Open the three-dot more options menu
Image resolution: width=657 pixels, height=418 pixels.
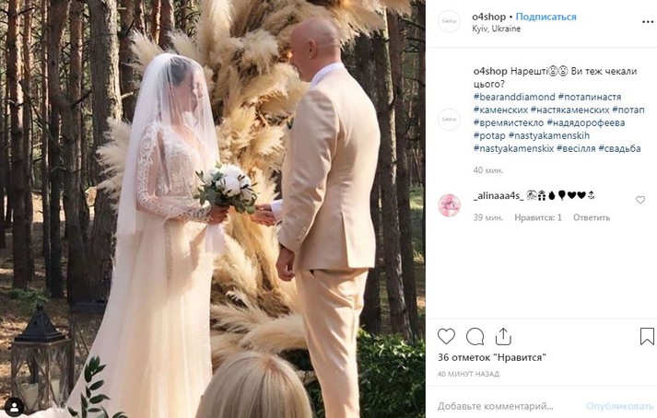click(x=648, y=22)
